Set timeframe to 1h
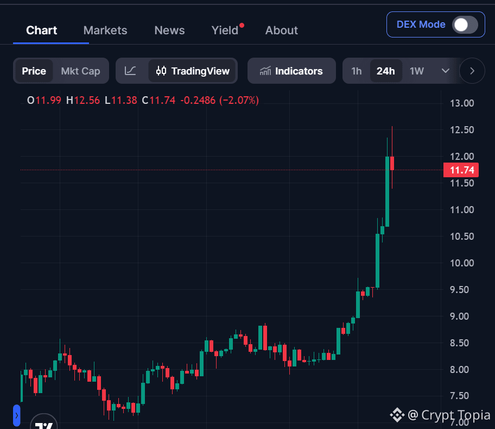Viewport: 495px width, 429px height. pyautogui.click(x=357, y=71)
